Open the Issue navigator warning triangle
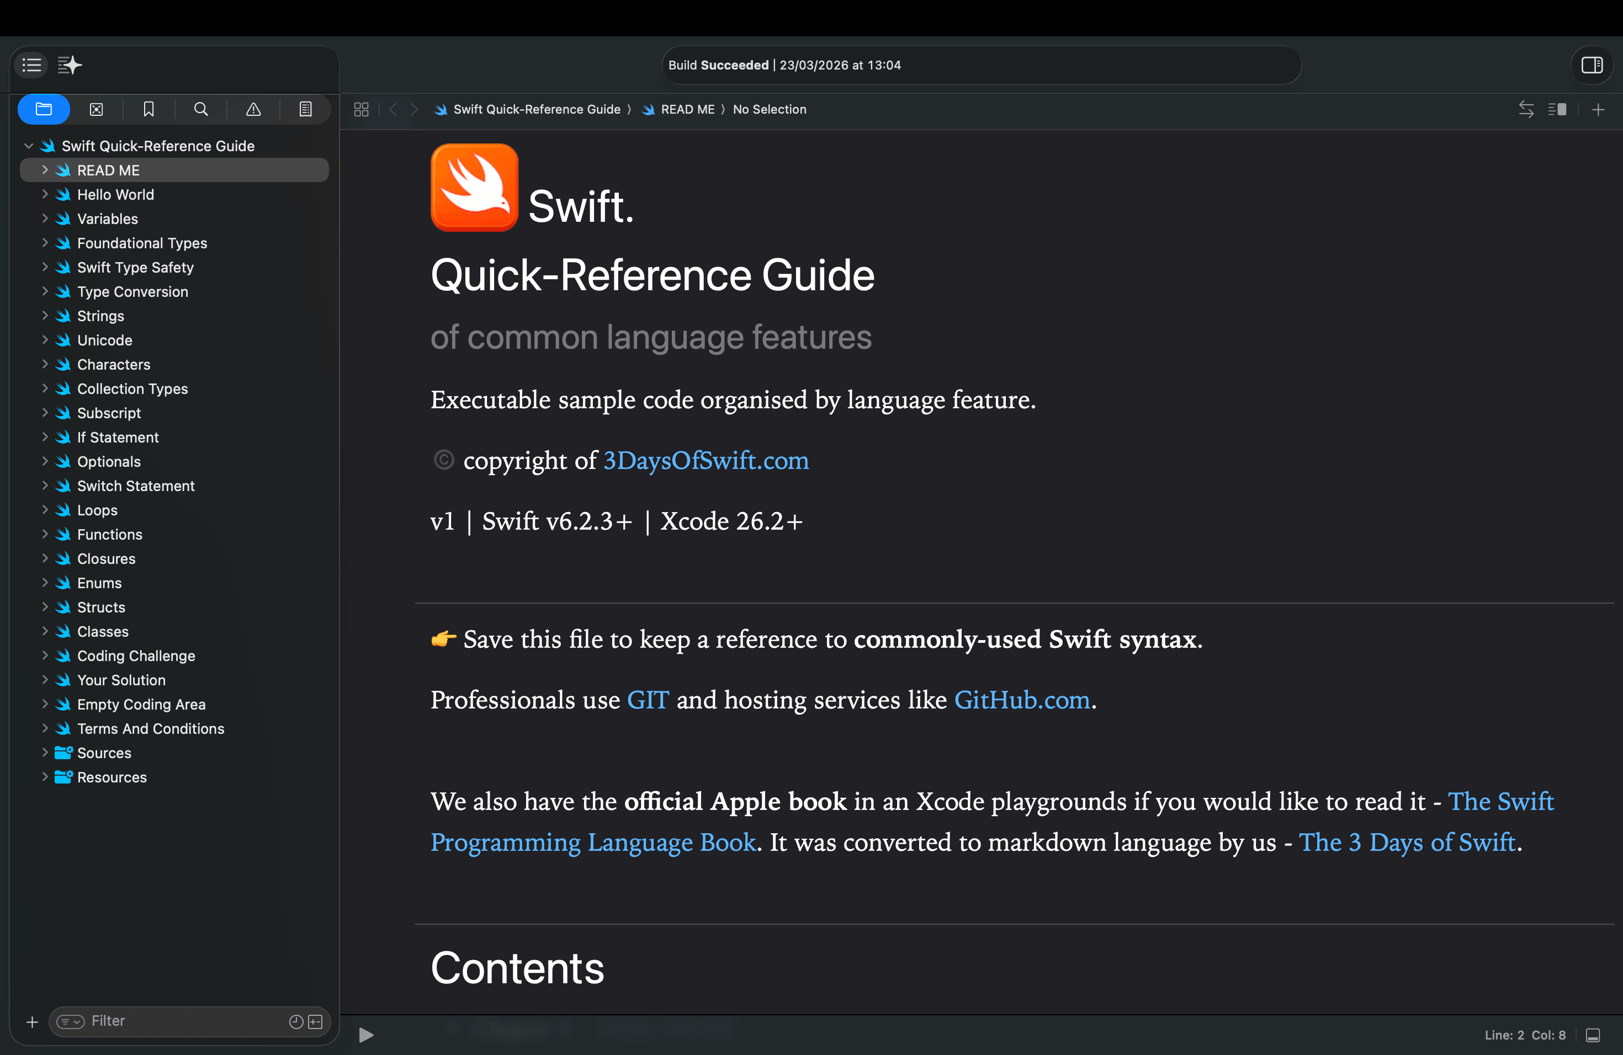 (x=254, y=109)
